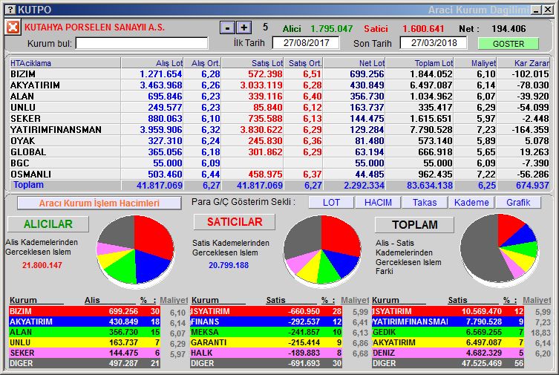Click blue YATIRIMFINANSMAN row in total list

448,322
